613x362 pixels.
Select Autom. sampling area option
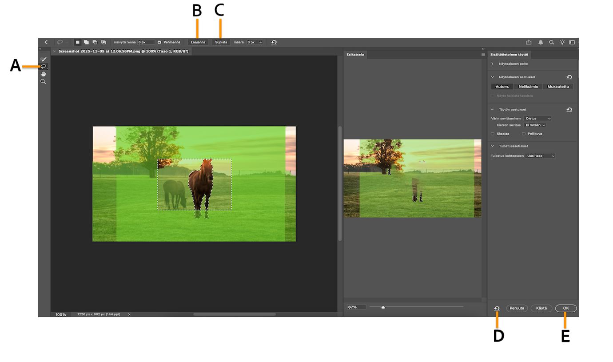pyautogui.click(x=502, y=87)
